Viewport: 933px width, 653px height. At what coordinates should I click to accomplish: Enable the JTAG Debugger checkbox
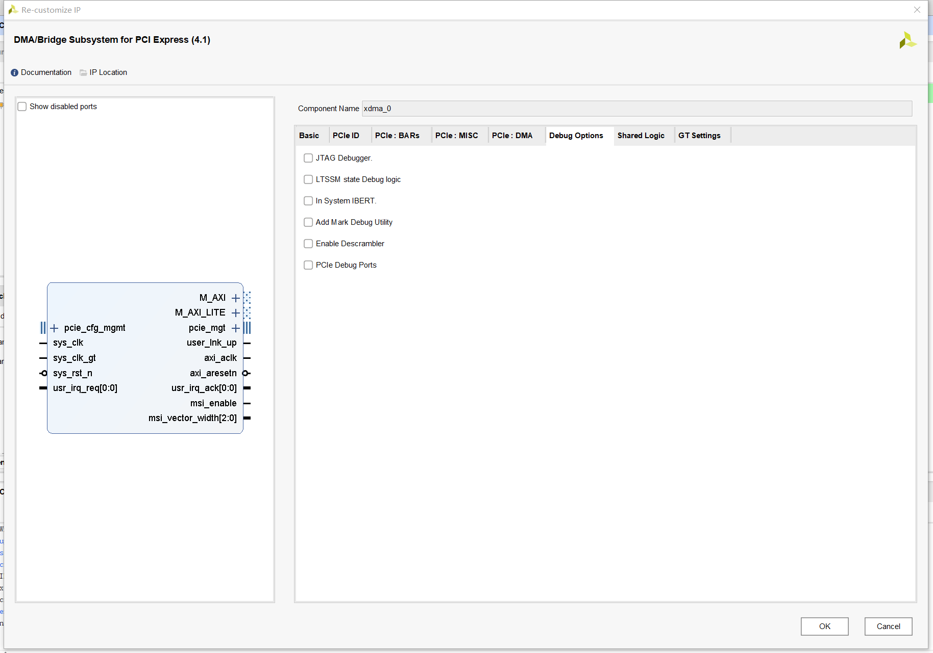pos(308,158)
